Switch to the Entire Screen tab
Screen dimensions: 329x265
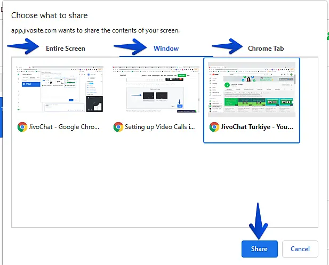click(x=66, y=49)
